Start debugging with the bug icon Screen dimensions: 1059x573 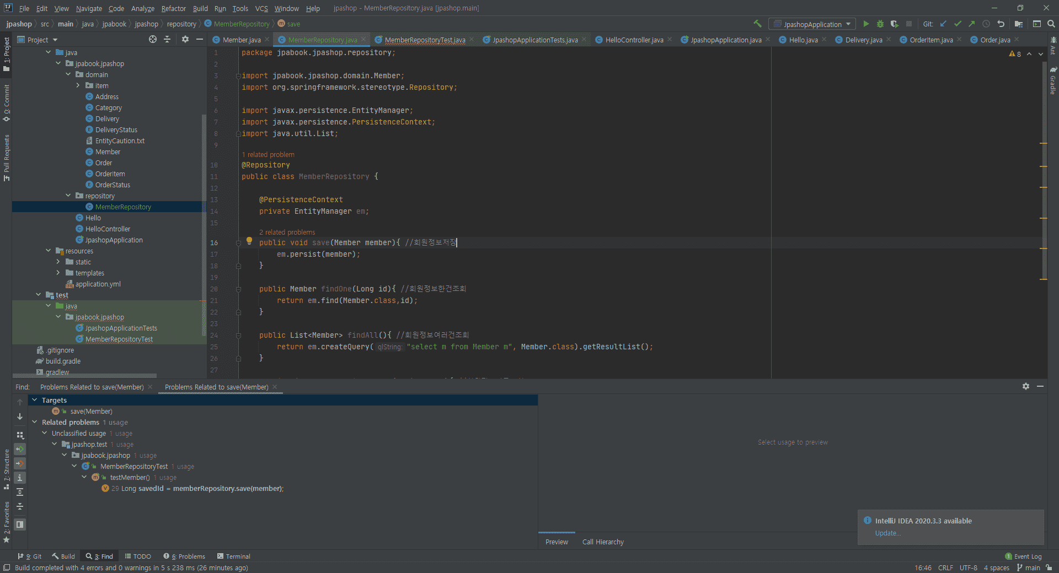pyautogui.click(x=880, y=24)
